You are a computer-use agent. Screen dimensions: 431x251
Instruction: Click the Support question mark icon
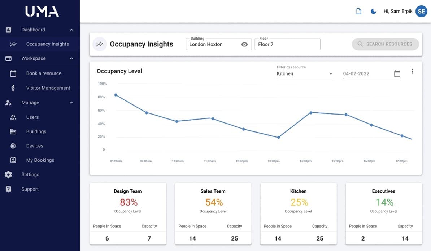pos(9,189)
